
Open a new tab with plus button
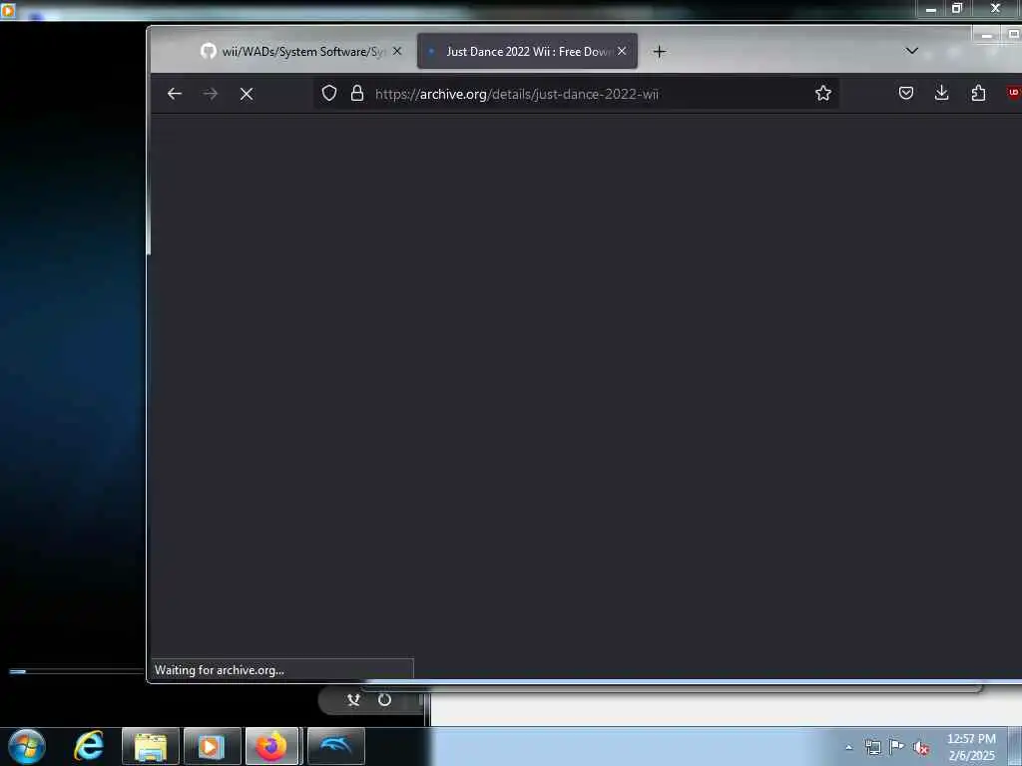click(659, 52)
